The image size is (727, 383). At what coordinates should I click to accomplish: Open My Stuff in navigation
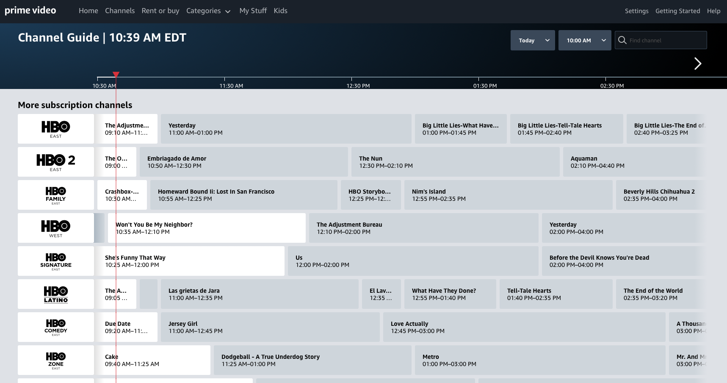[x=253, y=11]
